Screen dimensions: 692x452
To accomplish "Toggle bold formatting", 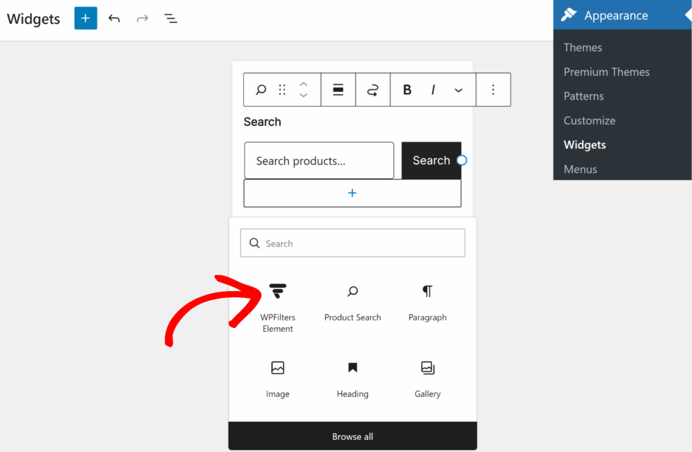I will point(406,89).
